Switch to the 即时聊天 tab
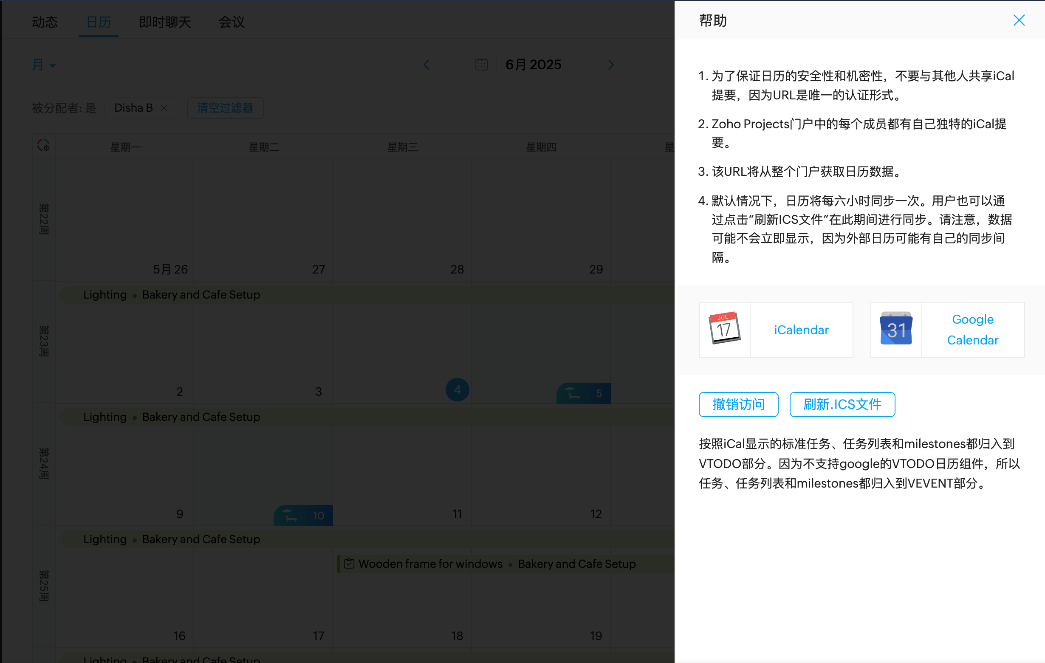 (x=165, y=22)
